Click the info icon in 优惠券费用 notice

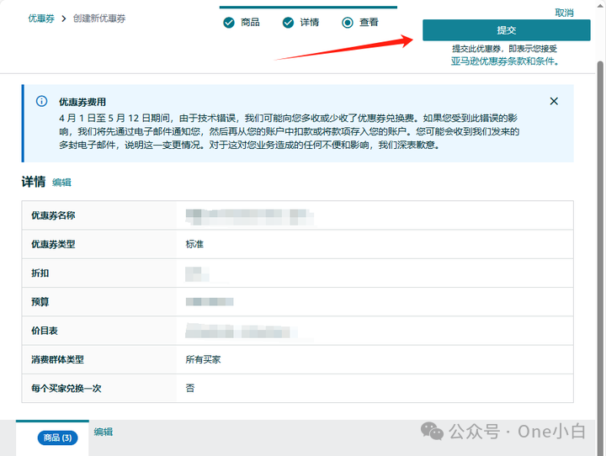coord(42,102)
